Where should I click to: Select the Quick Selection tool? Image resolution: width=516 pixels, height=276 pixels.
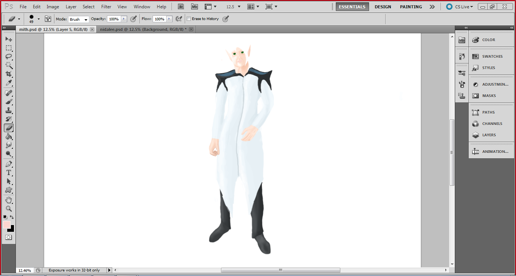[9, 65]
